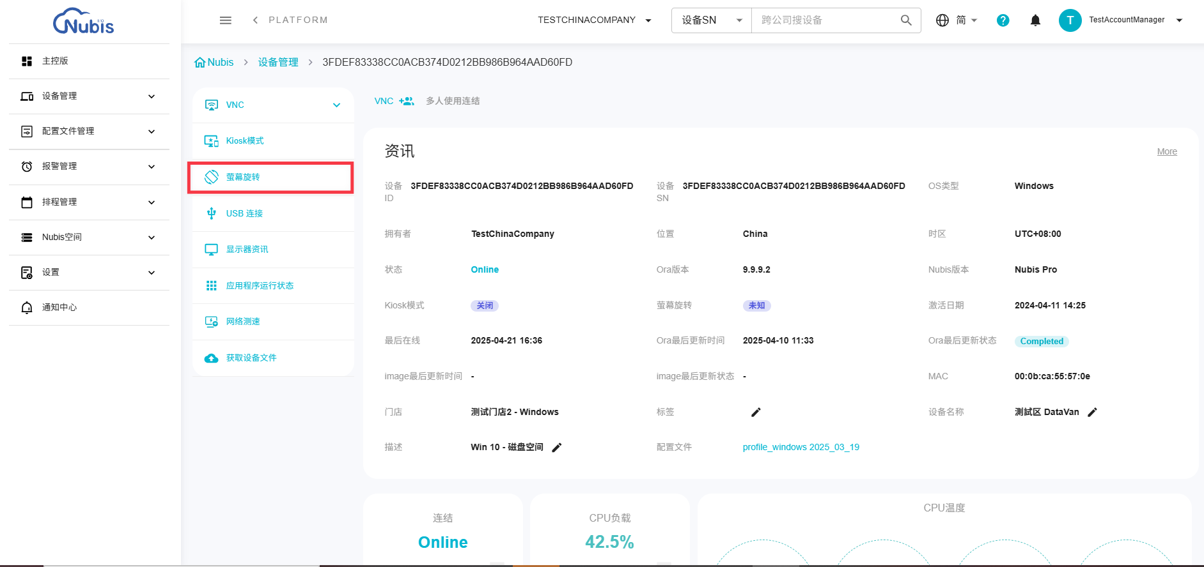Edit the 标签 tag with pencil icon
Viewport: 1204px width, 567px height.
(x=756, y=412)
